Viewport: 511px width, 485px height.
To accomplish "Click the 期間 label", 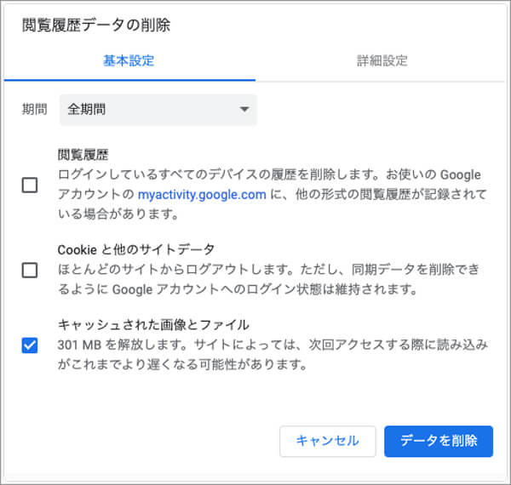I will coord(36,110).
